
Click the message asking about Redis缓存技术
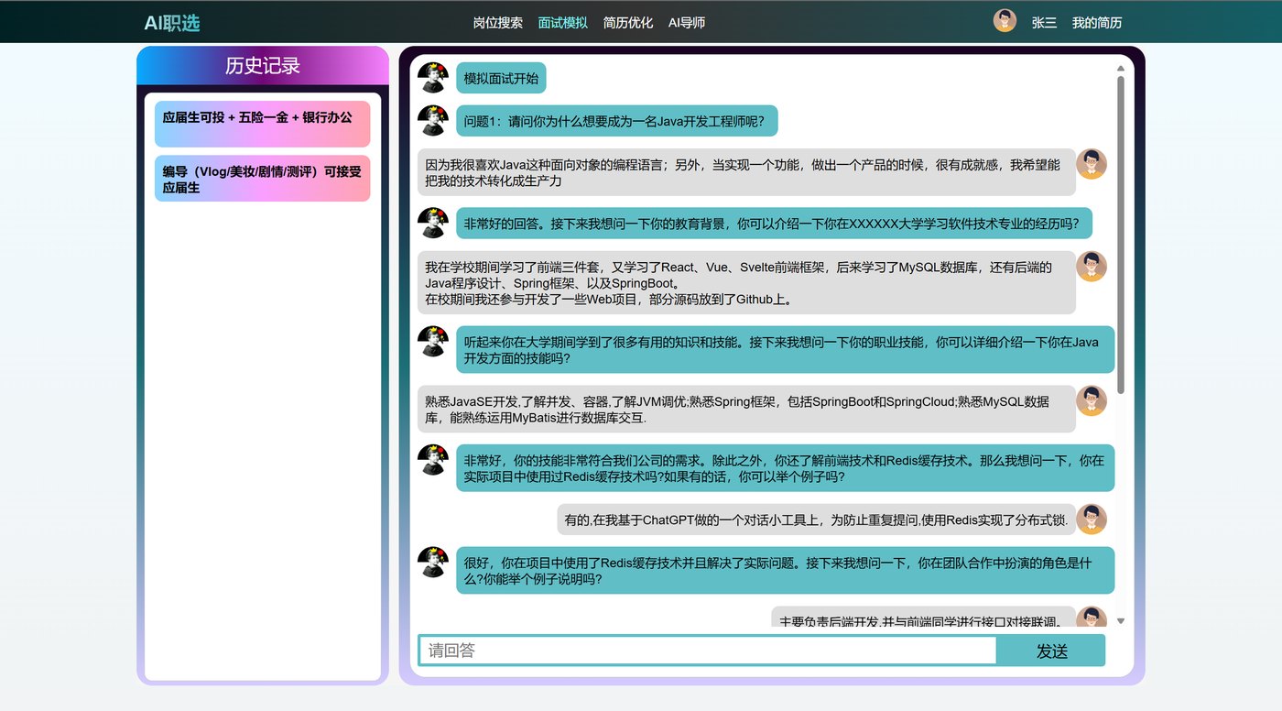[x=786, y=468]
